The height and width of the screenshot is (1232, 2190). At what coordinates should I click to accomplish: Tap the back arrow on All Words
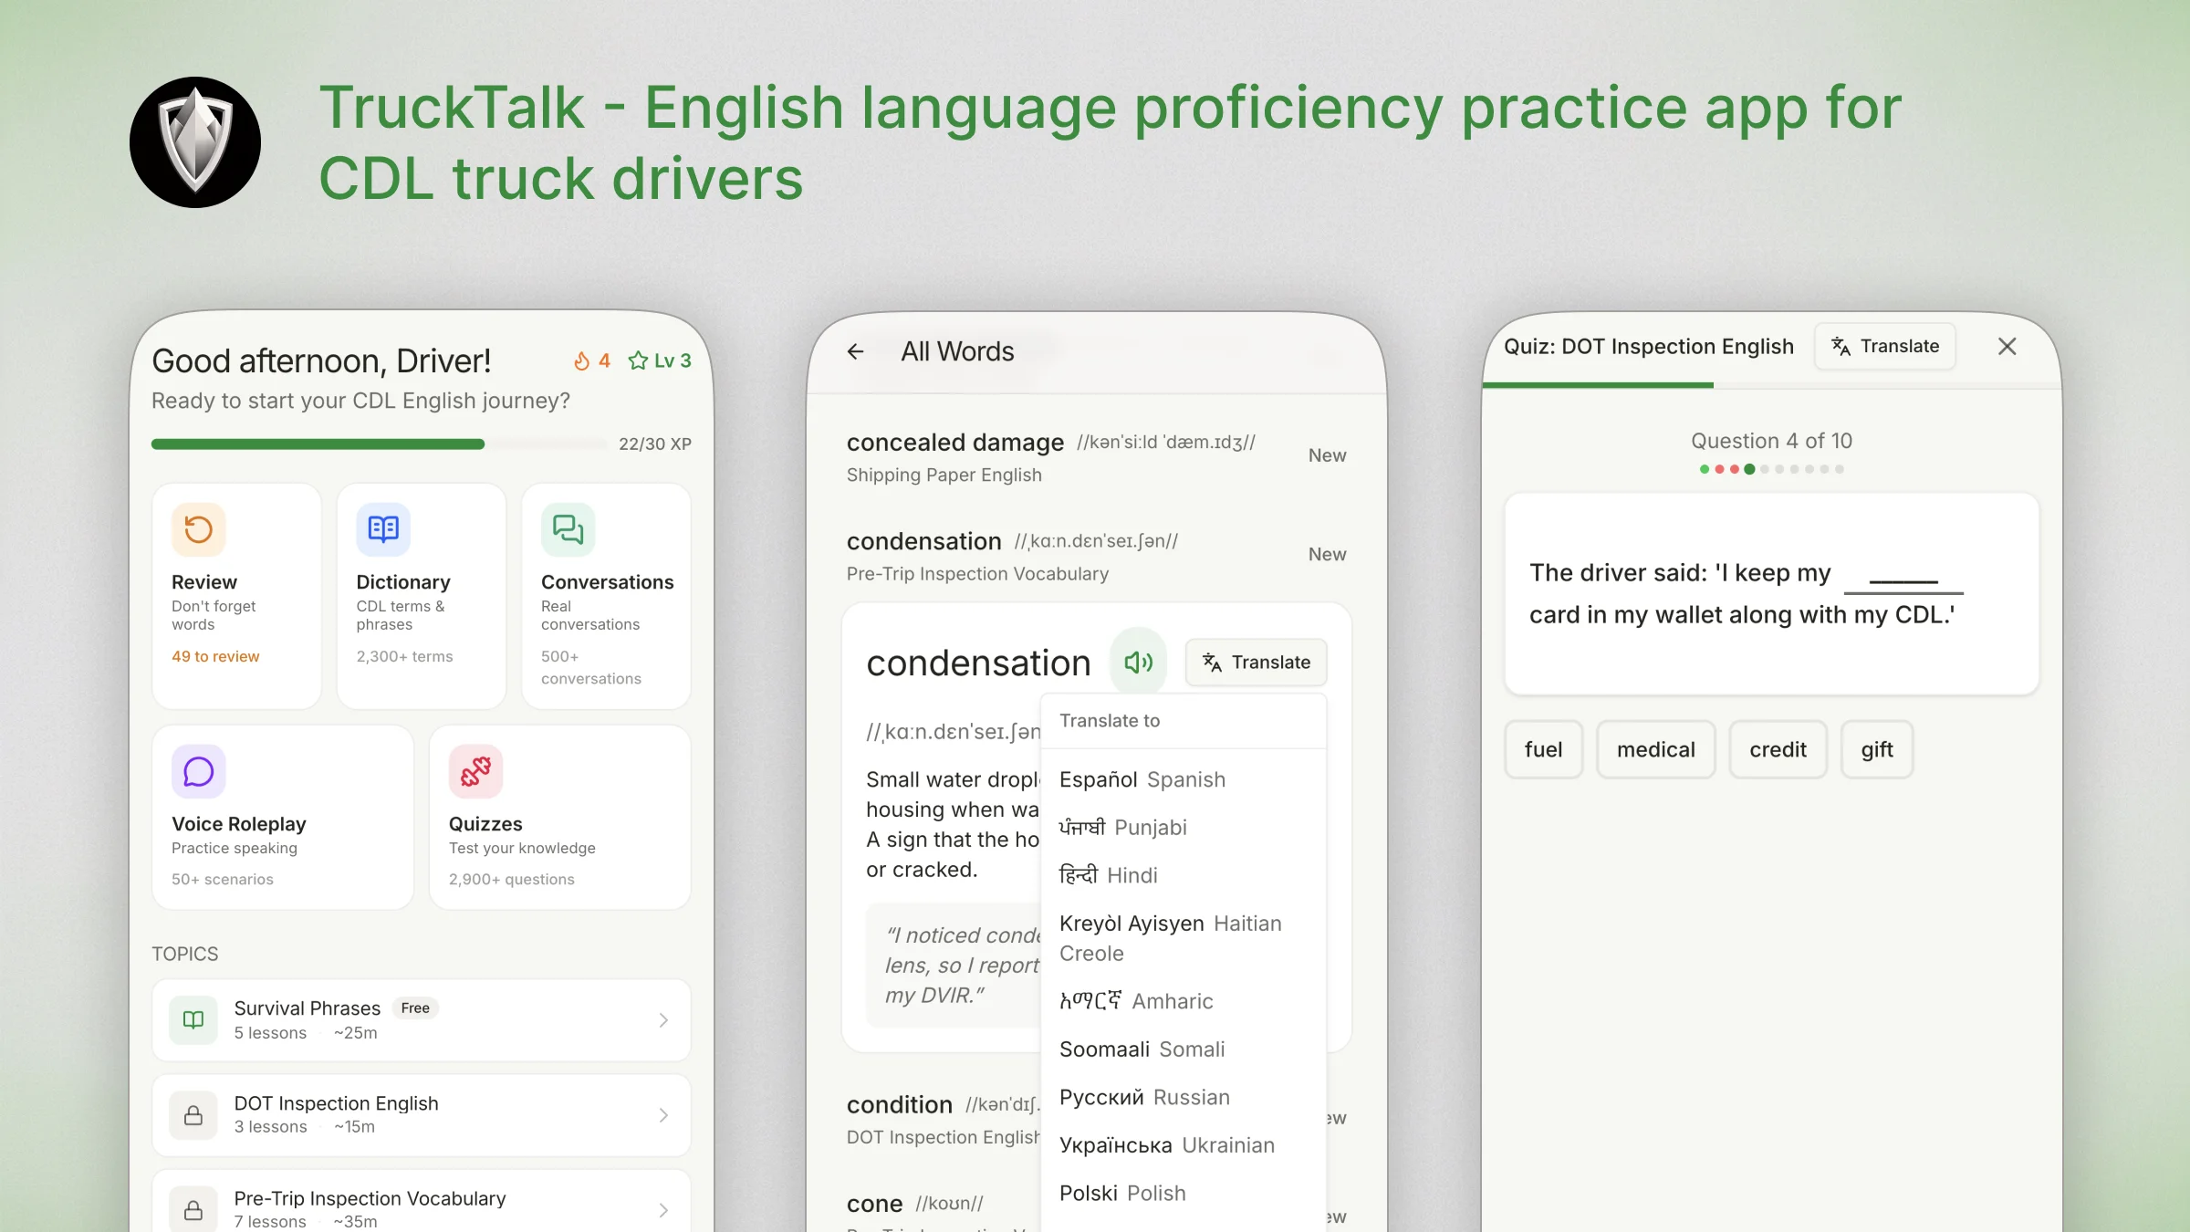(x=855, y=351)
